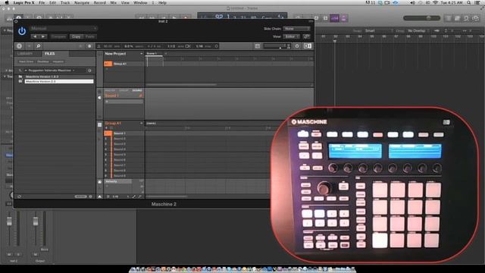Select Sound 2 in the sound list
485x273 pixels.
pos(120,139)
